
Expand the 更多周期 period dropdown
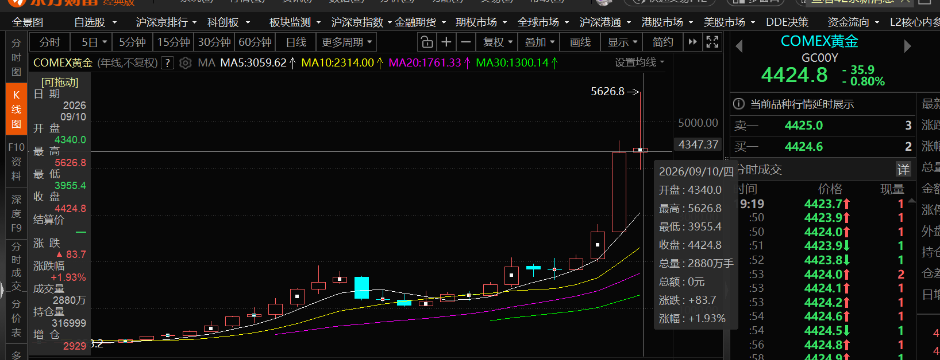(347, 42)
